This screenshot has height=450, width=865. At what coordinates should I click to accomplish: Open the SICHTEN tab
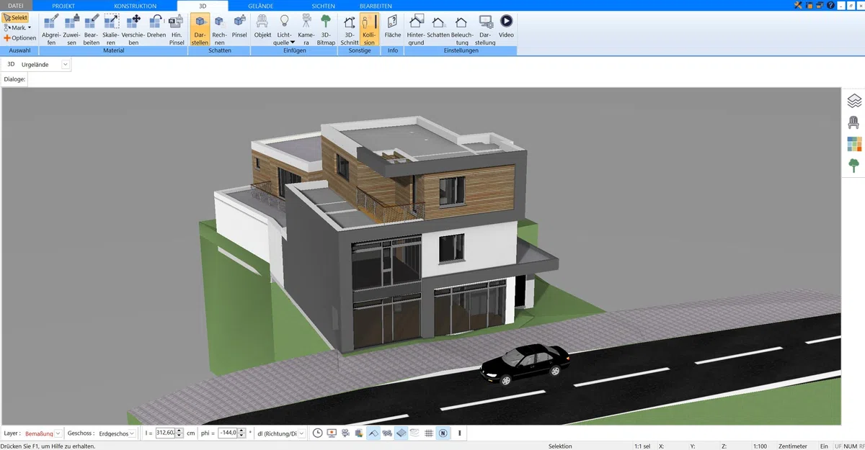pyautogui.click(x=324, y=6)
